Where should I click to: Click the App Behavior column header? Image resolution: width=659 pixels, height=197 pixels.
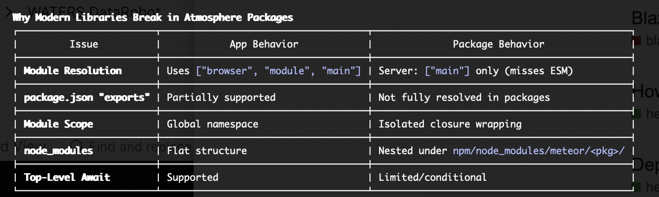tap(264, 44)
